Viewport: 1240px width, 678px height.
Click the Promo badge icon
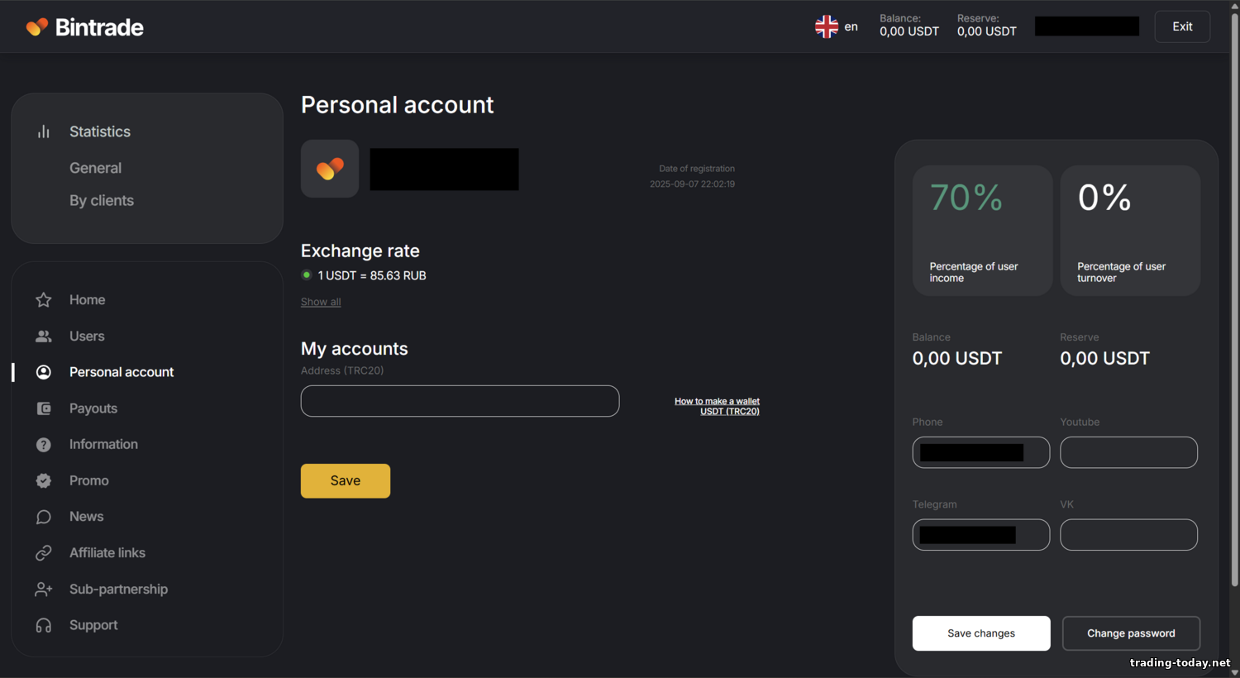tap(44, 480)
